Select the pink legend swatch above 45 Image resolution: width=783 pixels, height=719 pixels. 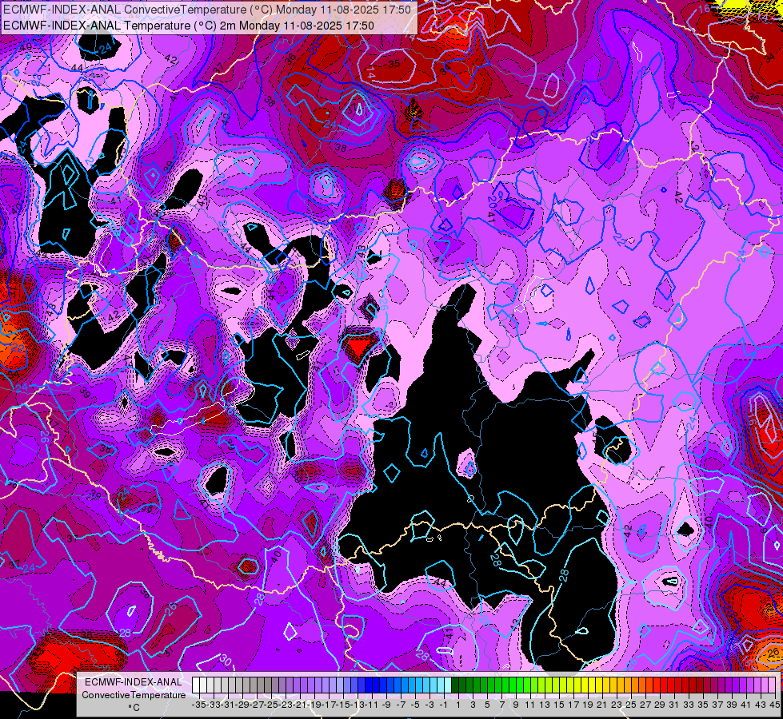click(x=772, y=685)
